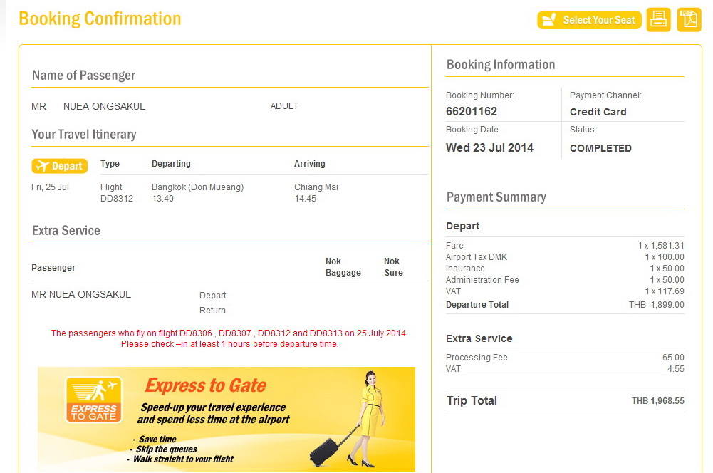Click passenger name NUEA ONGSAKUL at top

(x=104, y=106)
